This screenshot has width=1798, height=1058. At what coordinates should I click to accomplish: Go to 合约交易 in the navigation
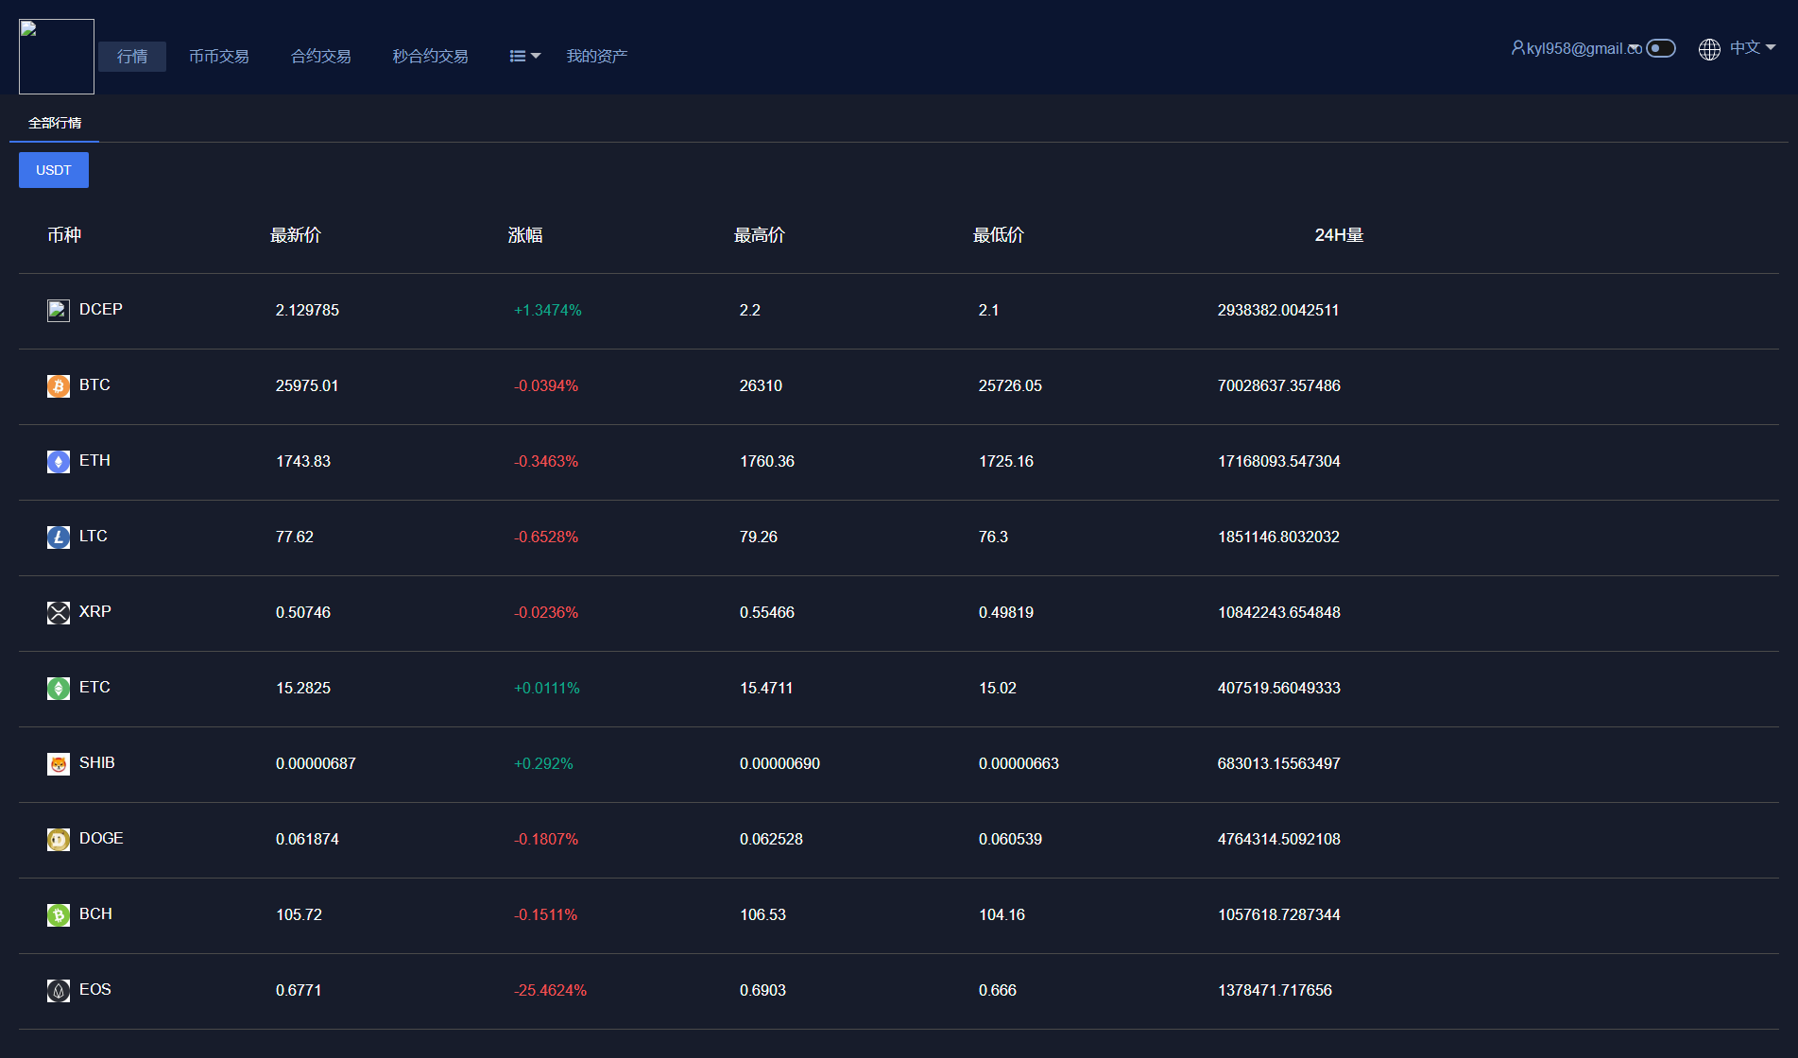(321, 57)
